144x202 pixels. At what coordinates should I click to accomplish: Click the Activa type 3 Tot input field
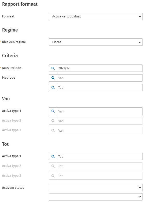click(x=100, y=176)
